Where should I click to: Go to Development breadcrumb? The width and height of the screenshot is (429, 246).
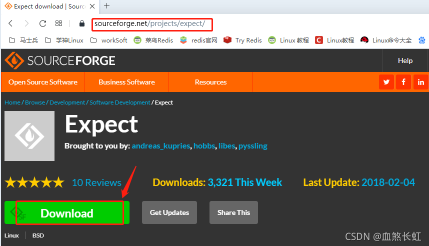(x=67, y=102)
